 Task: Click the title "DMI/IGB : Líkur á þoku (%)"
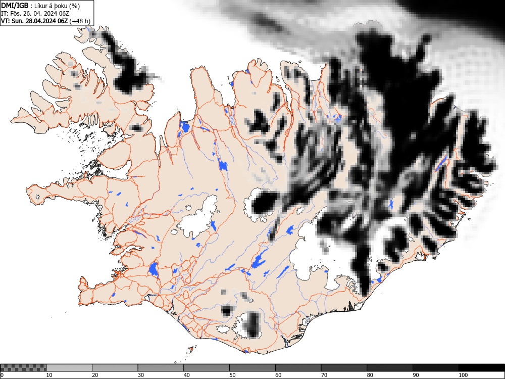40,6
